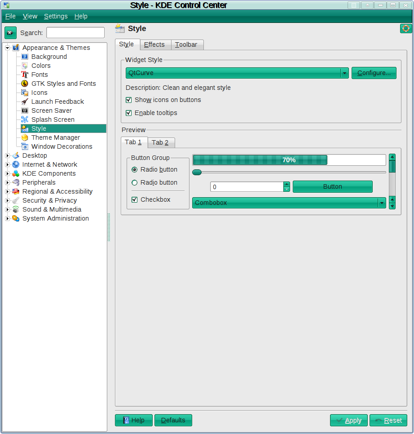Click the window menu icon in title bar

tap(6, 5)
